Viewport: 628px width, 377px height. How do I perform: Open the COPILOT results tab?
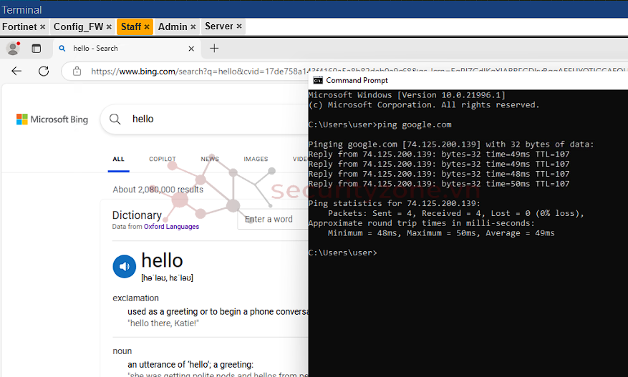[x=163, y=160]
